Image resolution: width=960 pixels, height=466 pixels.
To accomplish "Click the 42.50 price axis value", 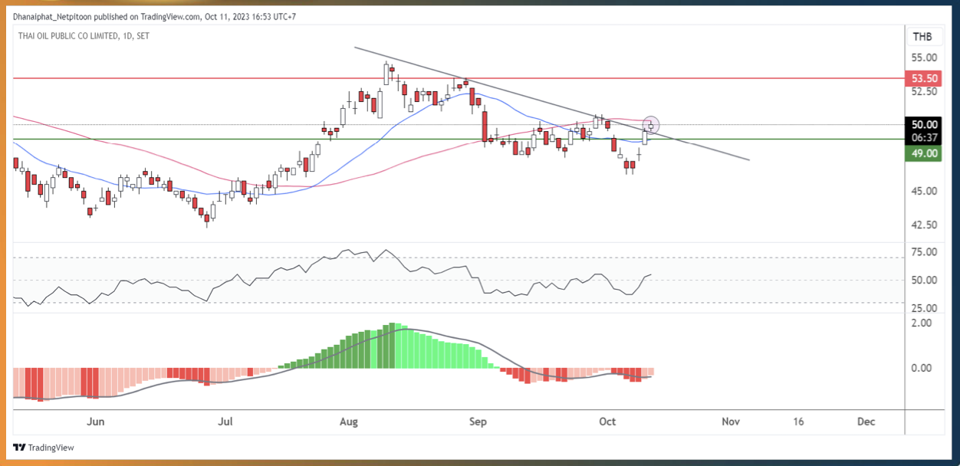I will click(924, 225).
